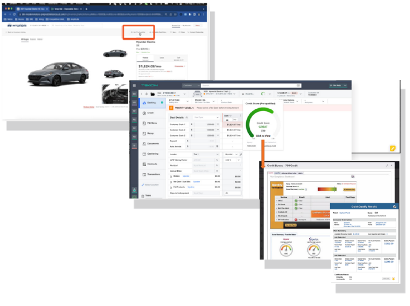
Task: Click the Hyundai logo on the website
Action: pos(17,26)
